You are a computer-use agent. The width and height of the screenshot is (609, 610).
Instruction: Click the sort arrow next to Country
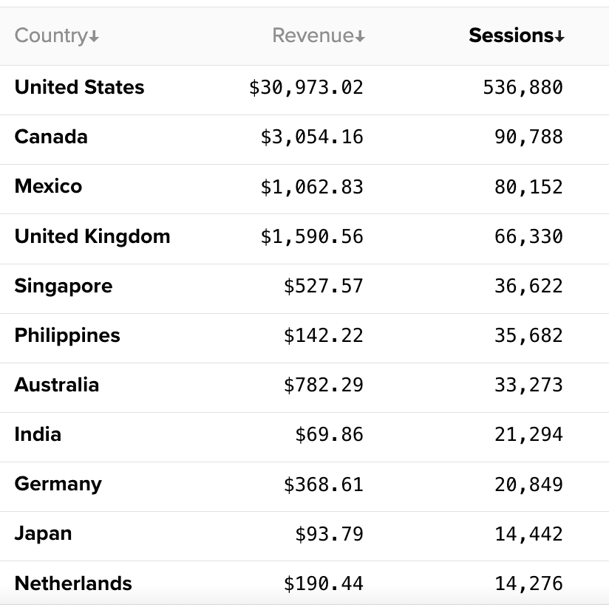95,37
